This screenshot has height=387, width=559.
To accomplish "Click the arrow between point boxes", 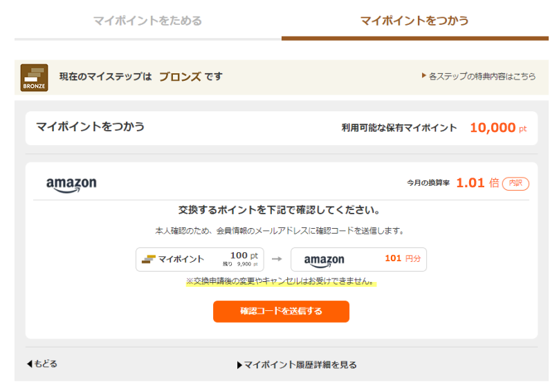I will tap(277, 259).
